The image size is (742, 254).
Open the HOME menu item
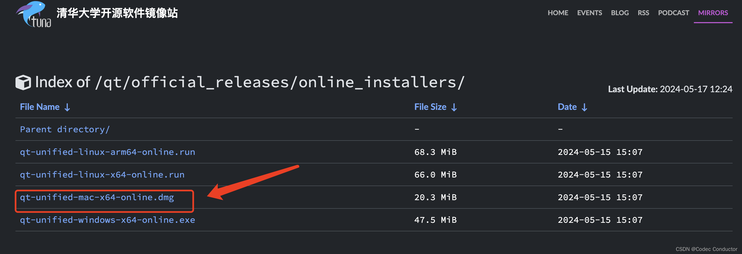click(x=558, y=13)
